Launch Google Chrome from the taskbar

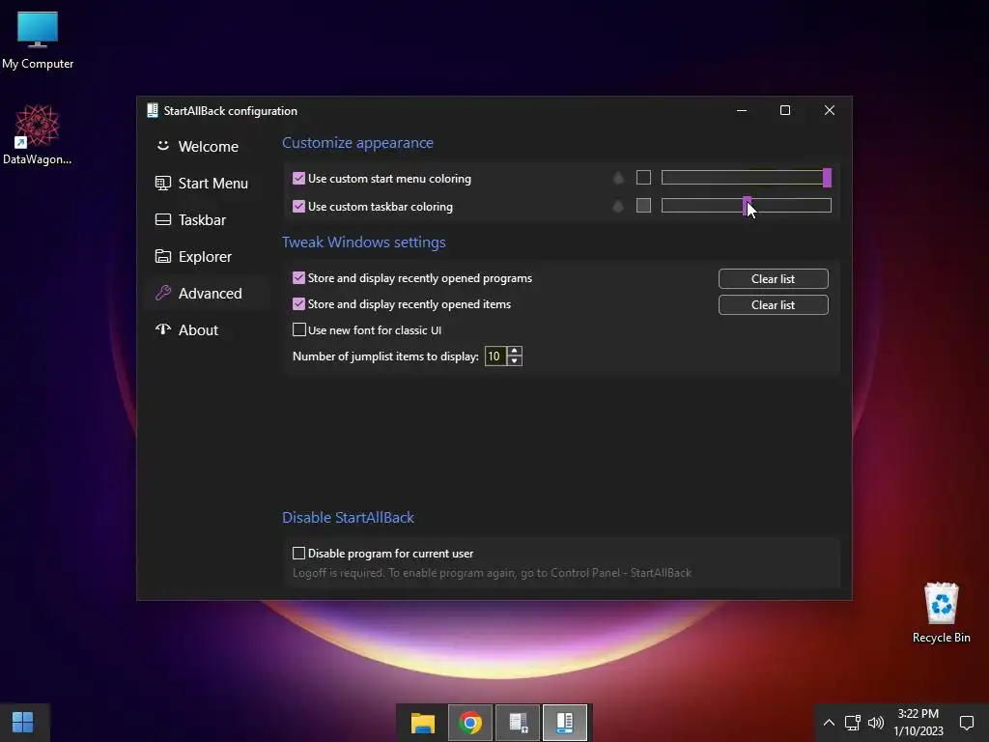470,723
